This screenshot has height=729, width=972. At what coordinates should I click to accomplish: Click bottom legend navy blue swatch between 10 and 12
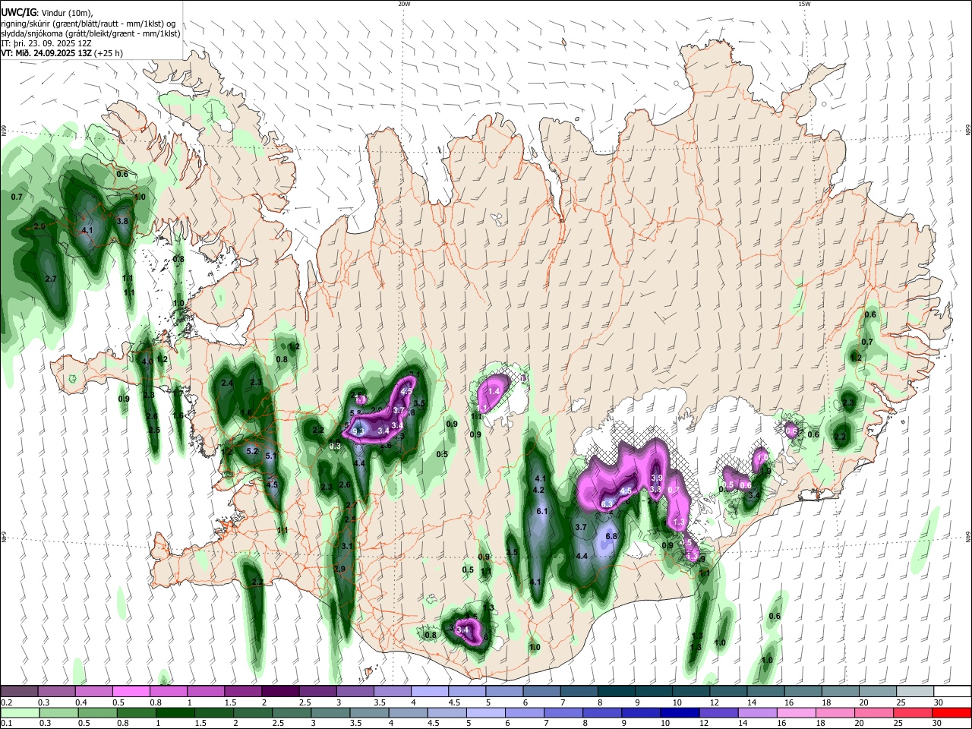pyautogui.click(x=680, y=712)
